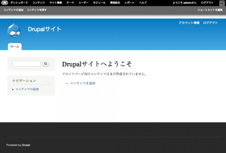Select ユーザー in the admin toolbar

point(83,3)
